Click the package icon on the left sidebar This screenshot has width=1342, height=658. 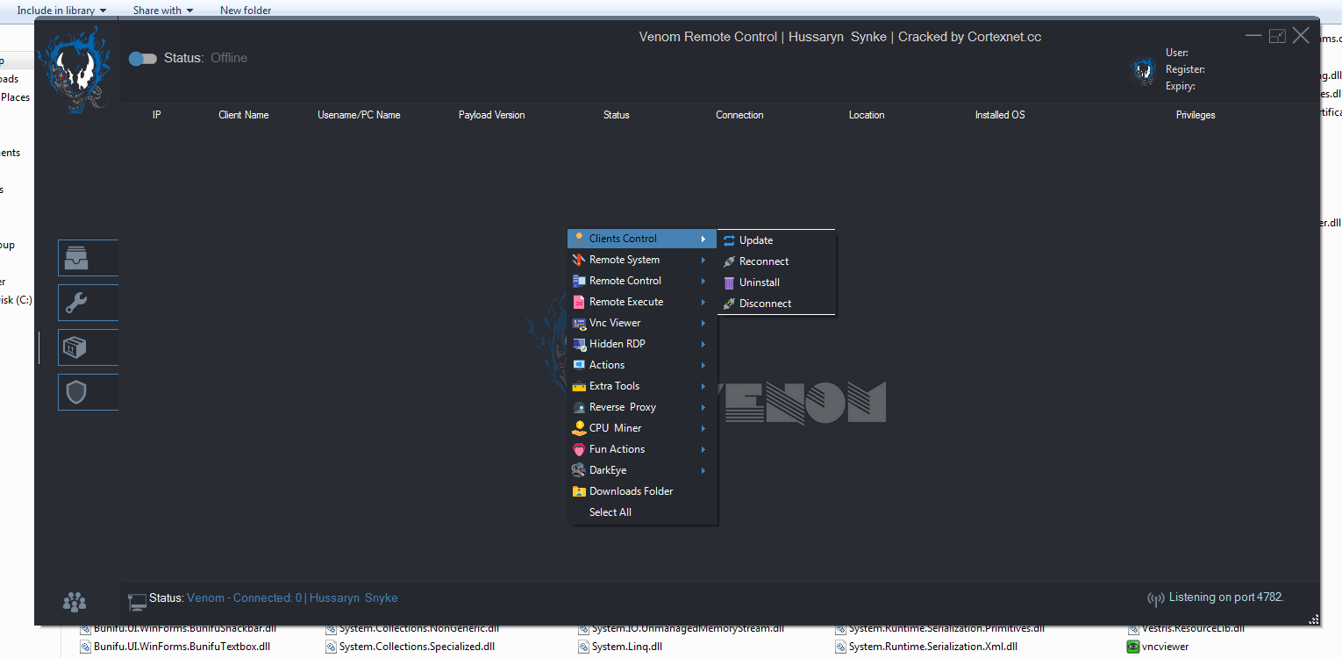[88, 347]
